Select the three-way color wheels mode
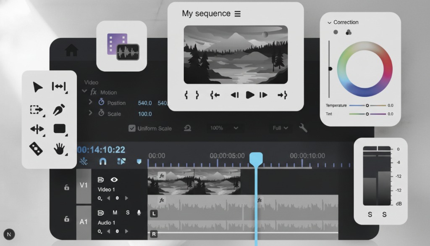The height and width of the screenshot is (246, 430). point(349,32)
